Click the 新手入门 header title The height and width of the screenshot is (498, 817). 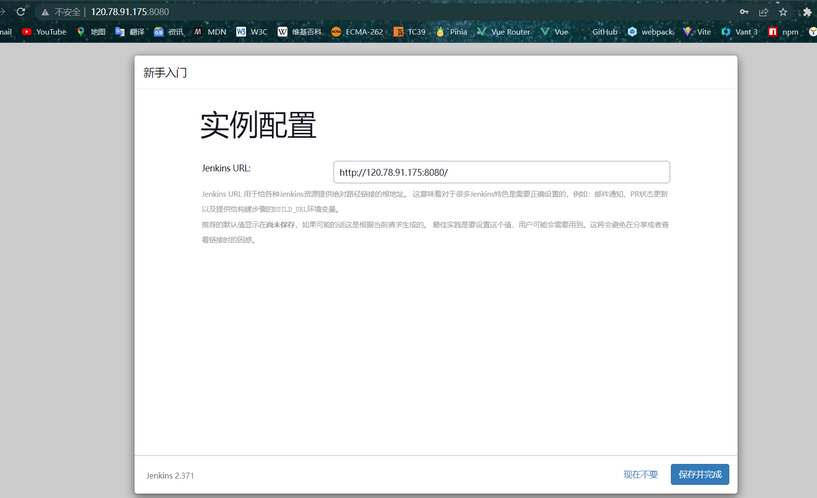point(165,73)
